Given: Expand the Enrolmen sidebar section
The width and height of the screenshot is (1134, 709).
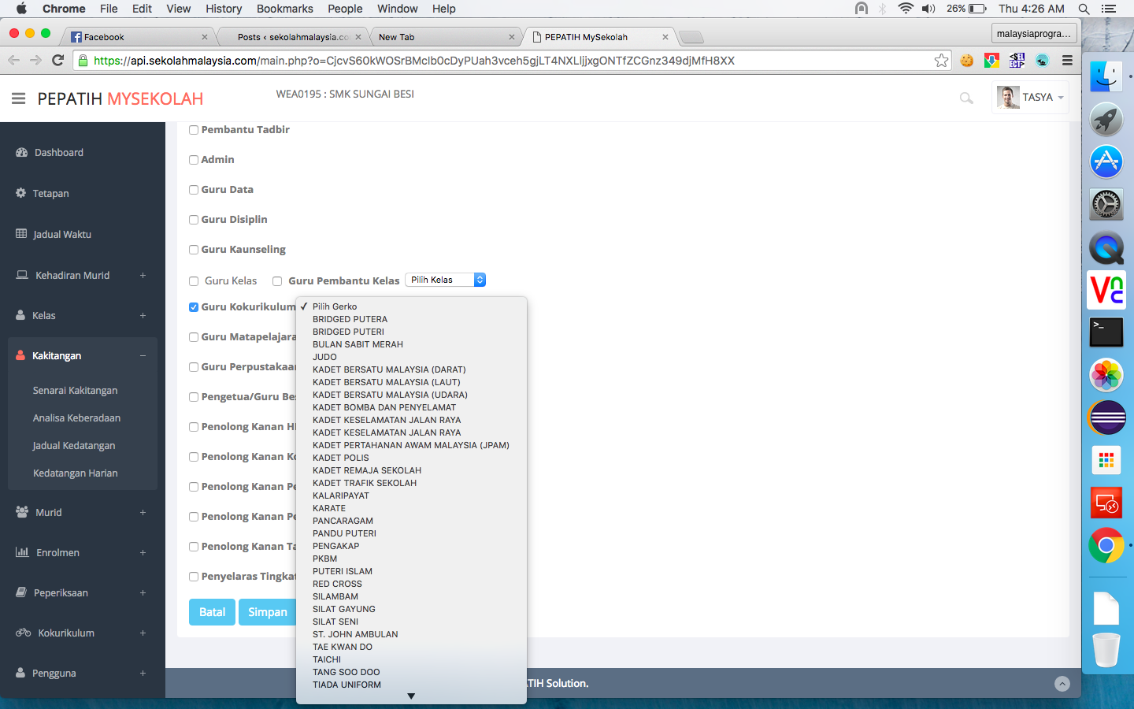Looking at the screenshot, I should point(143,552).
